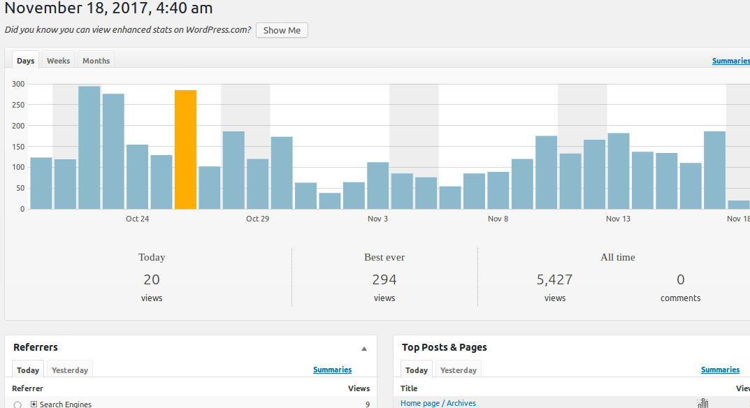Select the radio button next to Search Engines
The image size is (750, 408).
[16, 405]
